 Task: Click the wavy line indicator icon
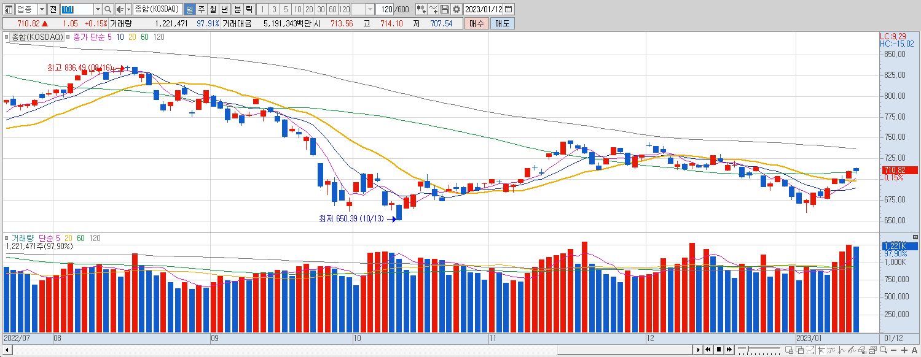coord(831,350)
